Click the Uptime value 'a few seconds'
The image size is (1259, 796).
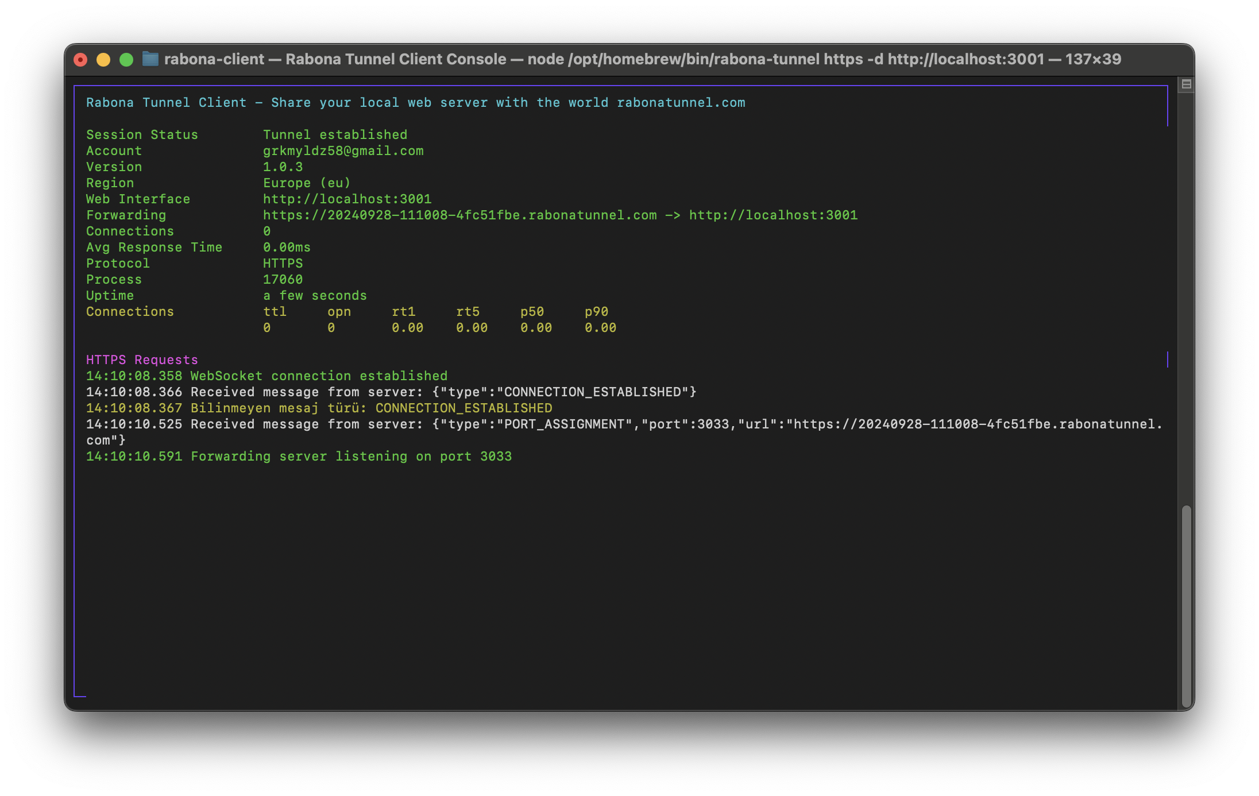pyautogui.click(x=315, y=296)
